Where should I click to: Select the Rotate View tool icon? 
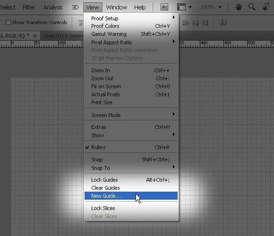pos(266,7)
